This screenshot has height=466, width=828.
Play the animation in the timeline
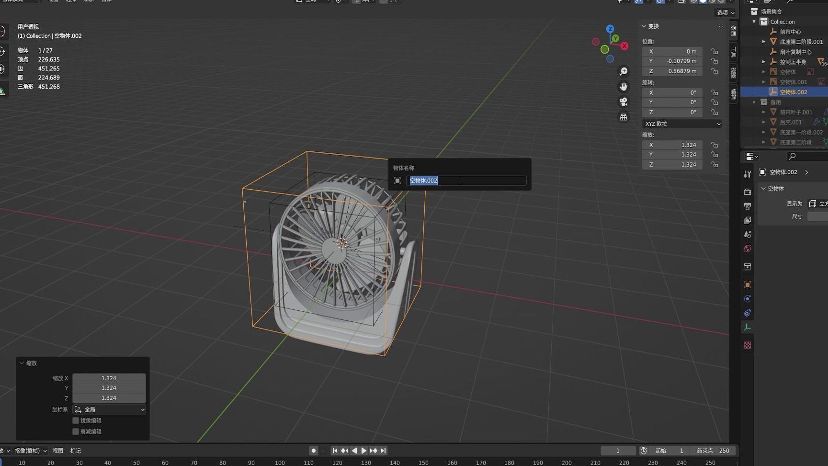pyautogui.click(x=364, y=450)
